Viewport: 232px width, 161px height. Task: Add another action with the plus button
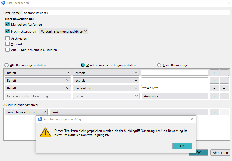(x=214, y=112)
